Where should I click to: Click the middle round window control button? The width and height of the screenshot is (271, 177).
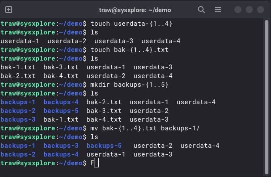249,10
